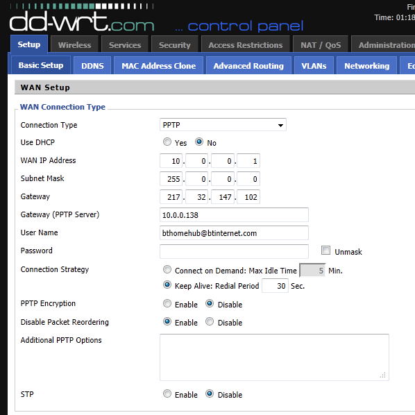Image resolution: width=415 pixels, height=415 pixels.
Task: Open MAC Address Clone sub-tab
Action: pos(158,66)
